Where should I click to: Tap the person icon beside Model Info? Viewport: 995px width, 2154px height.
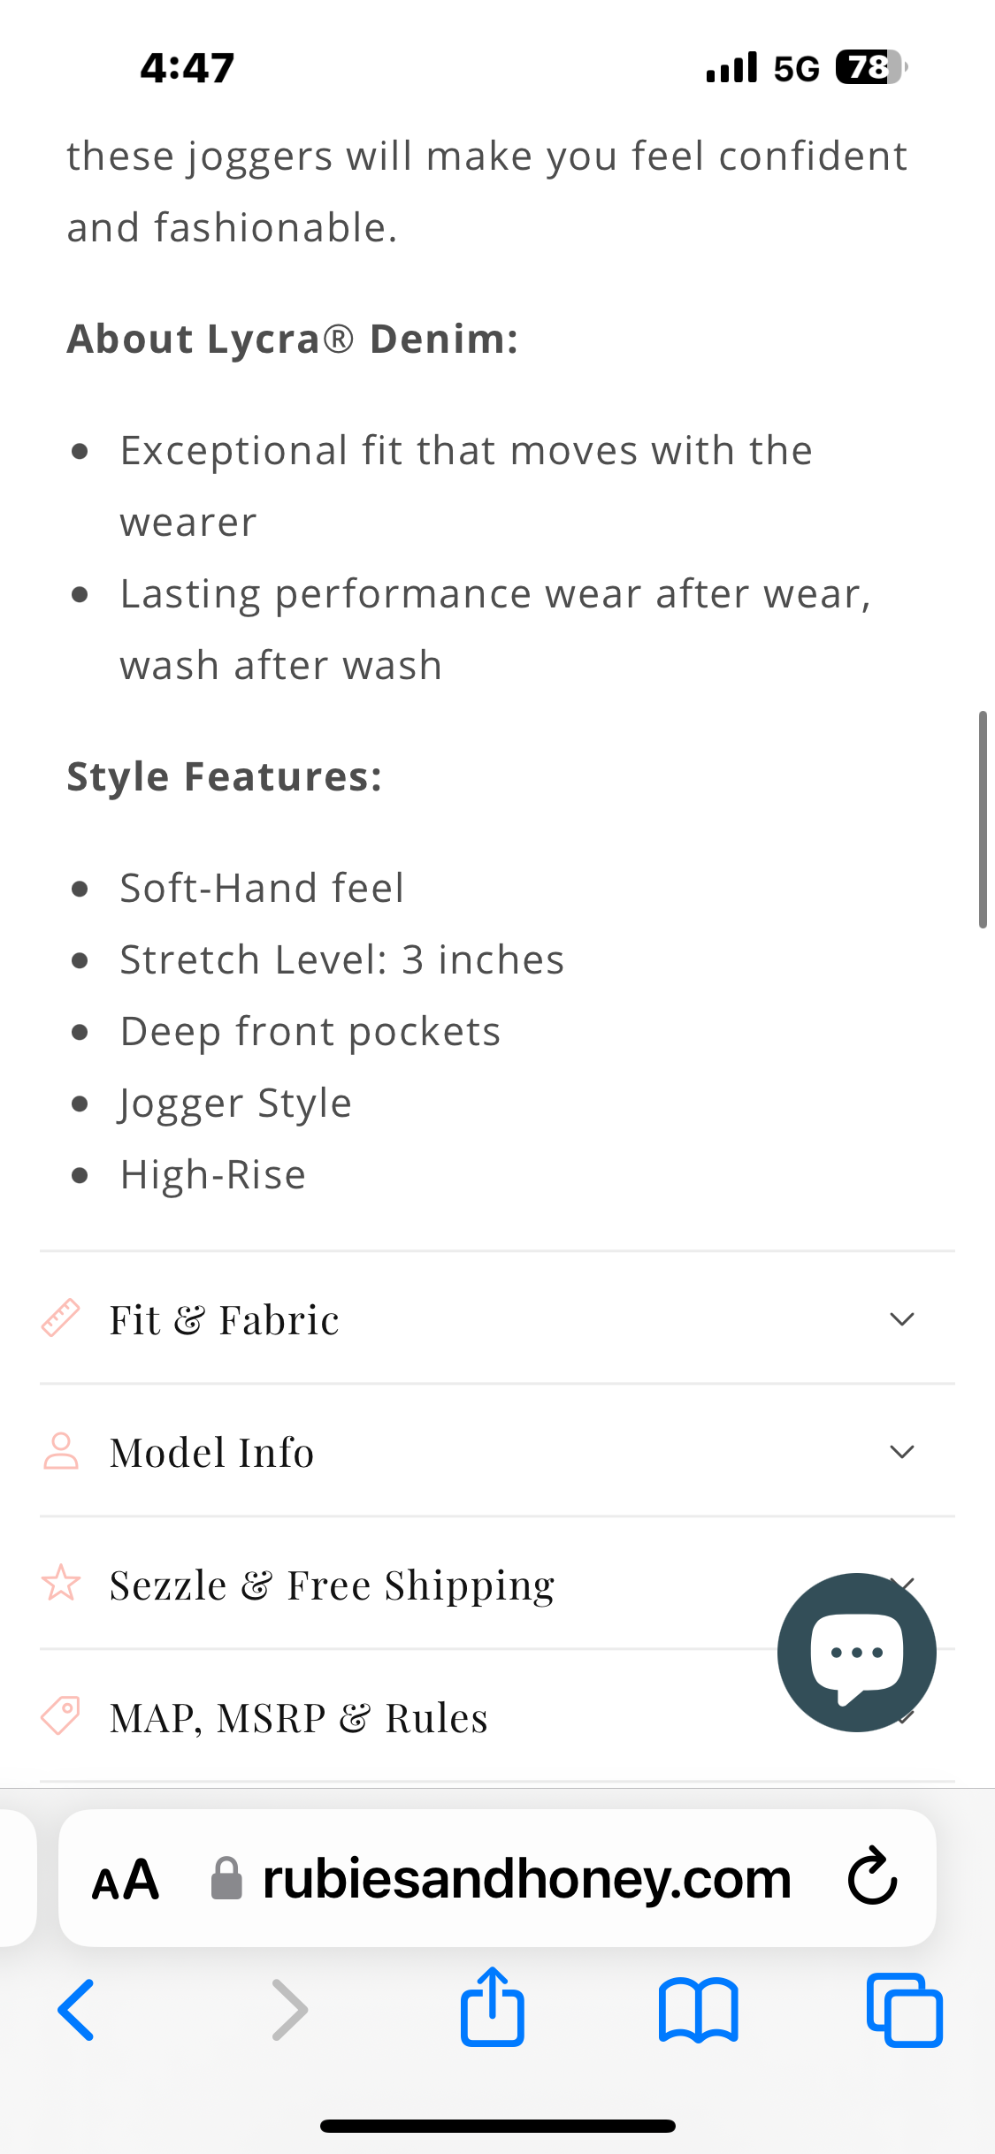pyautogui.click(x=61, y=1451)
